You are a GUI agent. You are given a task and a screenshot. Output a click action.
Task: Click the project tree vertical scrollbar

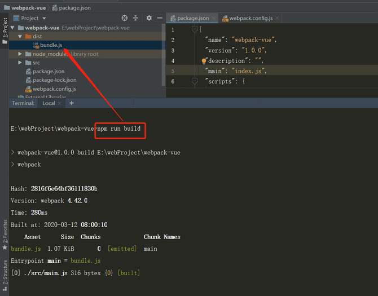click(x=164, y=55)
